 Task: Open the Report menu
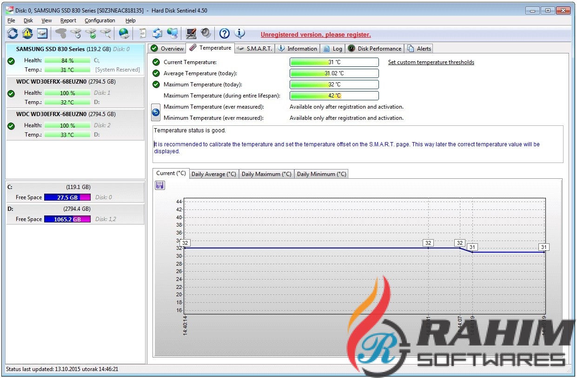point(68,20)
